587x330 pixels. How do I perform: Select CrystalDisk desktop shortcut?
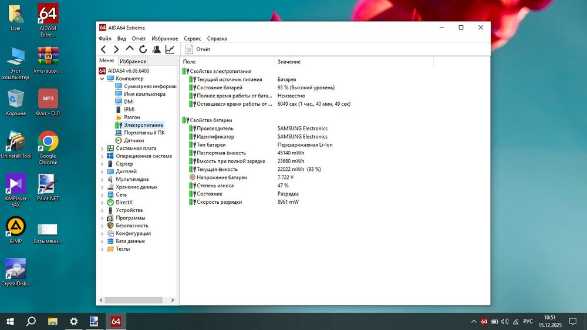pyautogui.click(x=16, y=272)
